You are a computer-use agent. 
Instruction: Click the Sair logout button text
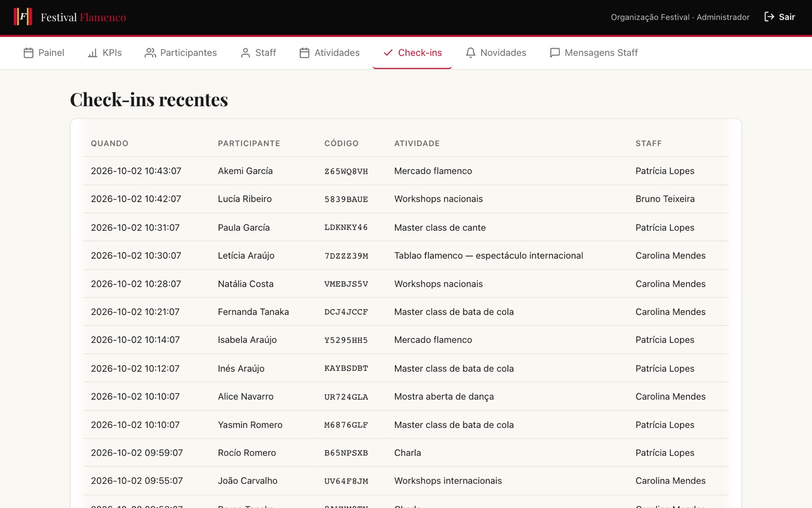787,17
